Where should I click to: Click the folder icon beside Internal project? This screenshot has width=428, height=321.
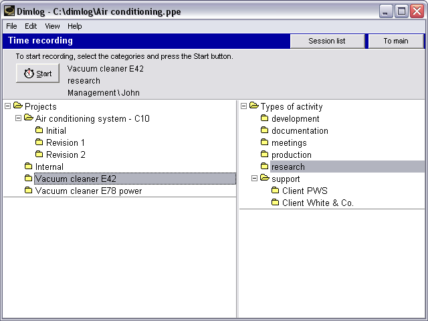click(28, 167)
